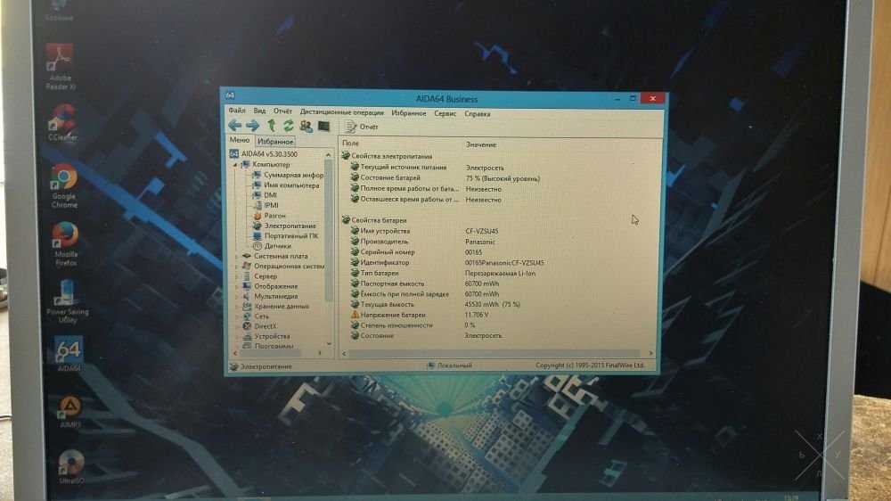Open the AIDA64 desktop shortcut
Image resolution: width=891 pixels, height=501 pixels.
tap(69, 354)
